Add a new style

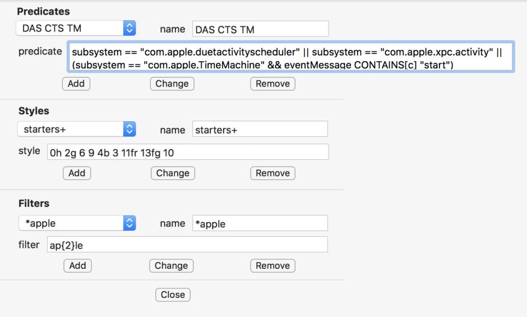pos(76,173)
